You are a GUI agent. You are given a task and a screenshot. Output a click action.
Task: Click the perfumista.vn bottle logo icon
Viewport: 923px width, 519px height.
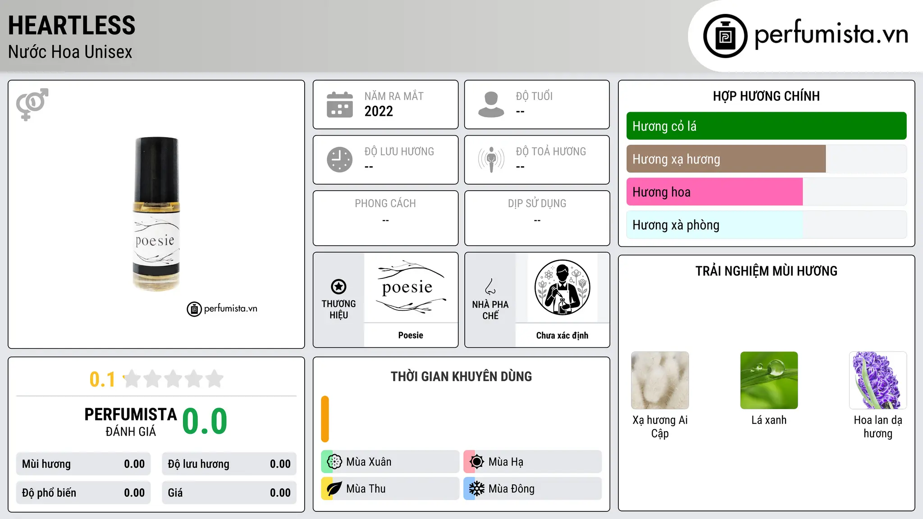pyautogui.click(x=725, y=36)
